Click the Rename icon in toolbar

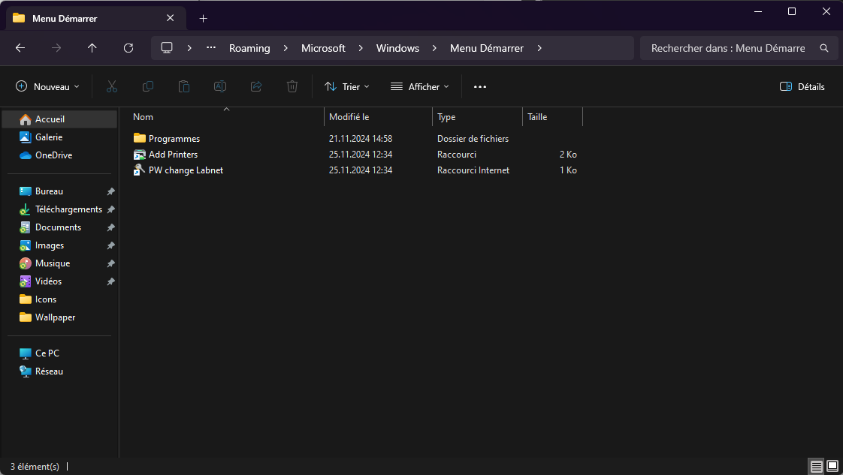click(220, 87)
